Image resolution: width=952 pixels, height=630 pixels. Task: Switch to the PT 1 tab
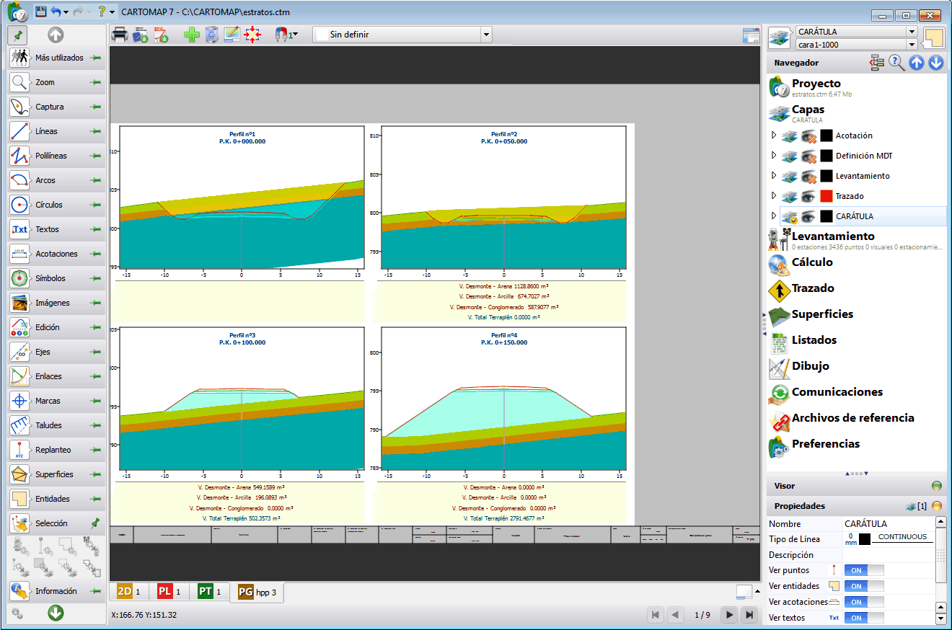[x=210, y=592]
